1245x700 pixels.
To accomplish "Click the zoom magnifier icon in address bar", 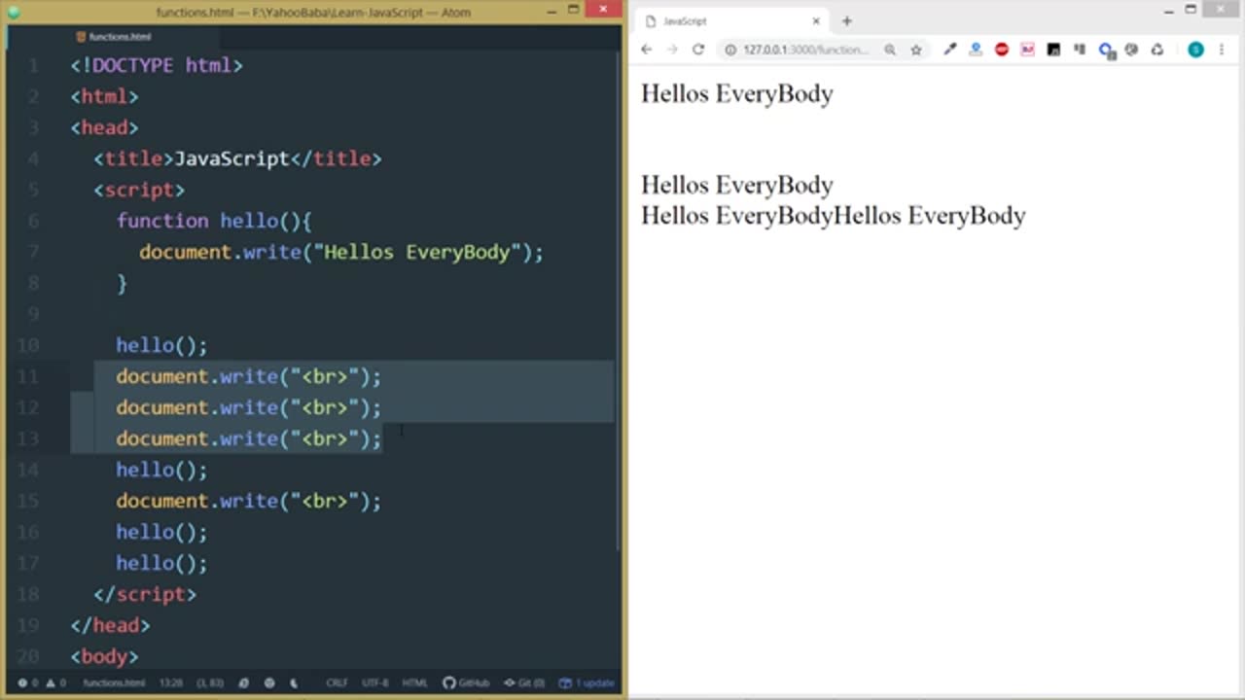I will click(889, 50).
